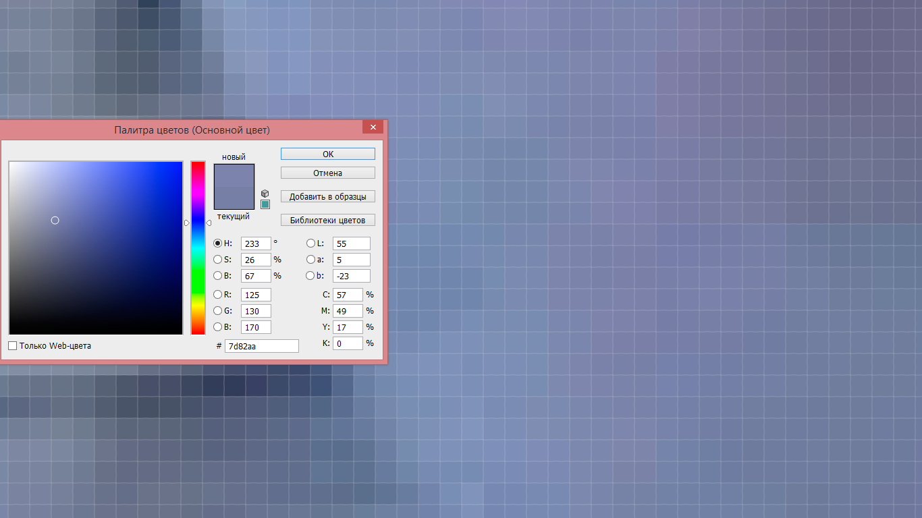Select the L lightness radio button
Screen dimensions: 922x518
(x=310, y=243)
